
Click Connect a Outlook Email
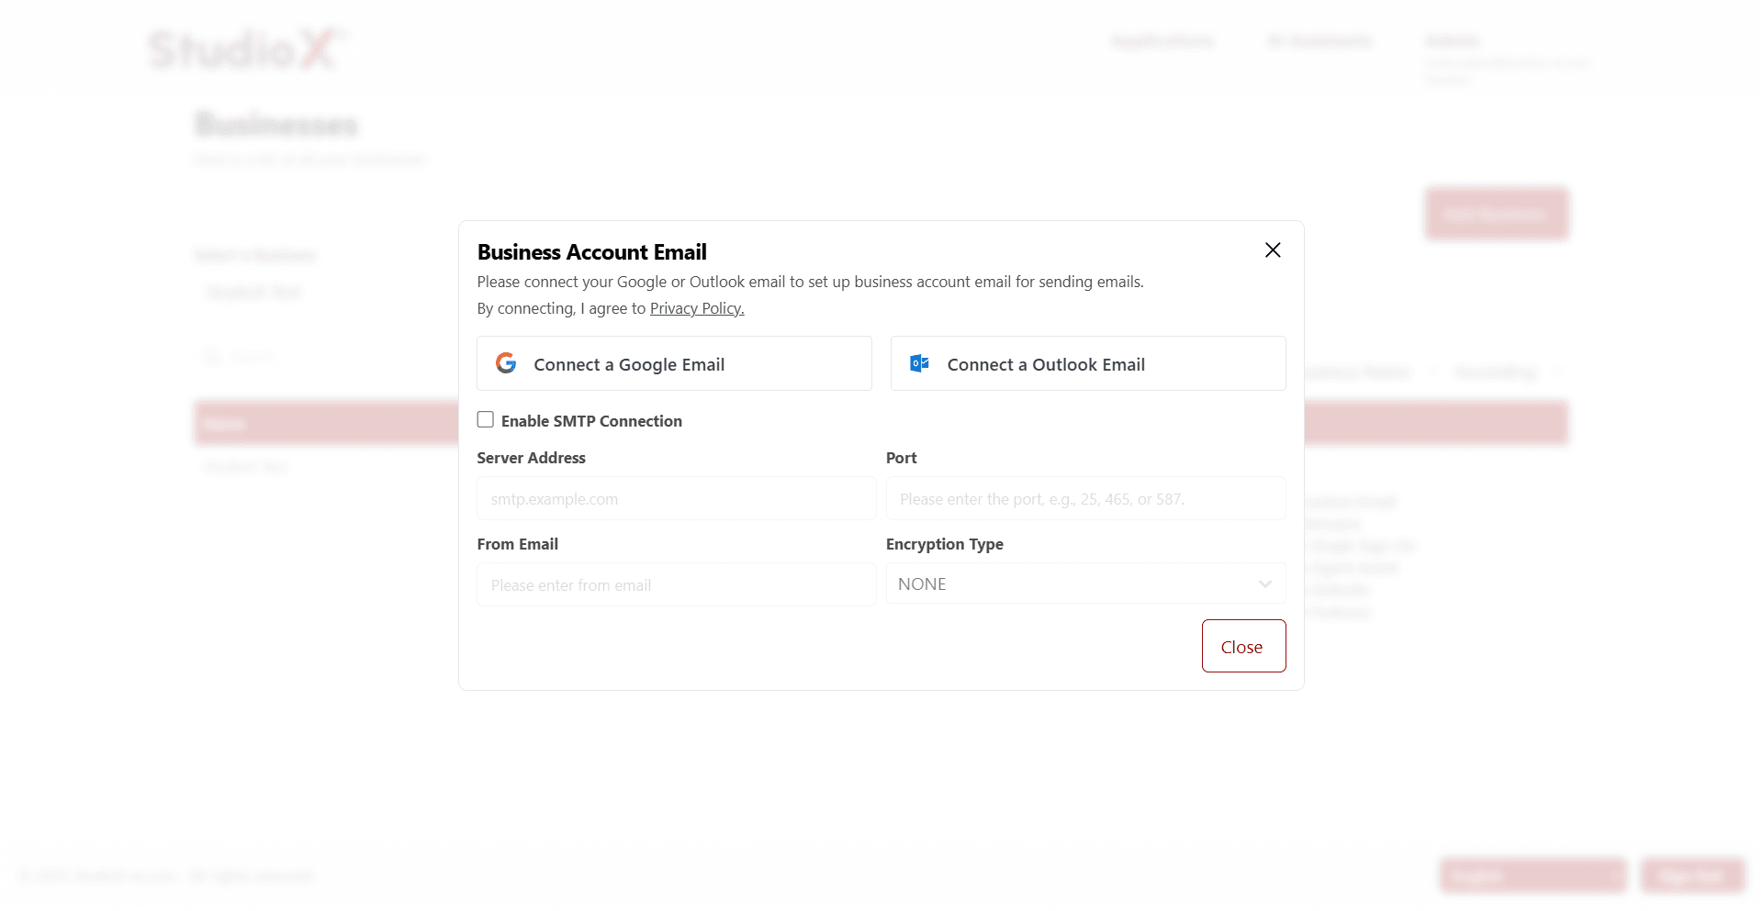coord(1087,363)
